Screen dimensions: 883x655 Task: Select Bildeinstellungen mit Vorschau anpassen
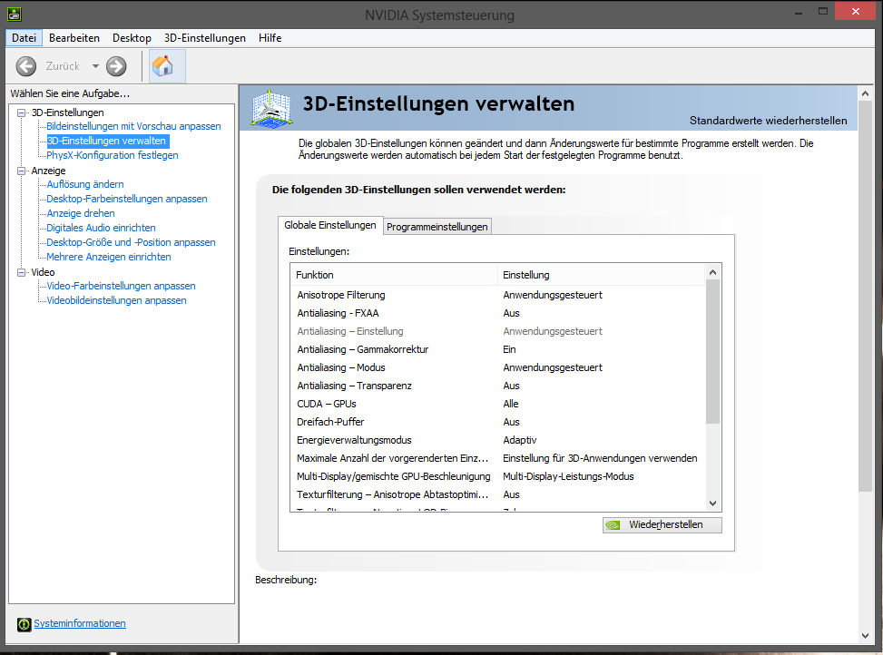point(133,126)
